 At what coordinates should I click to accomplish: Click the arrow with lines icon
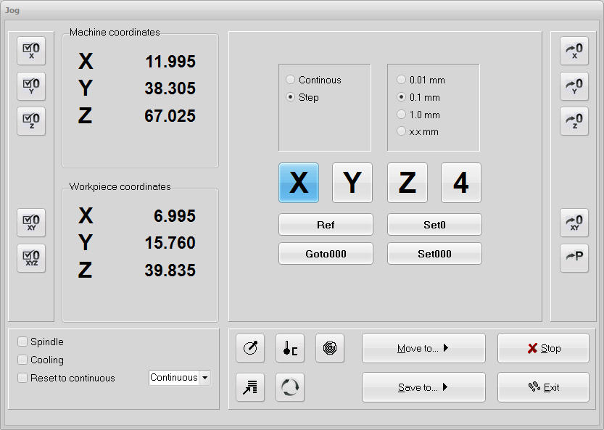pos(250,387)
